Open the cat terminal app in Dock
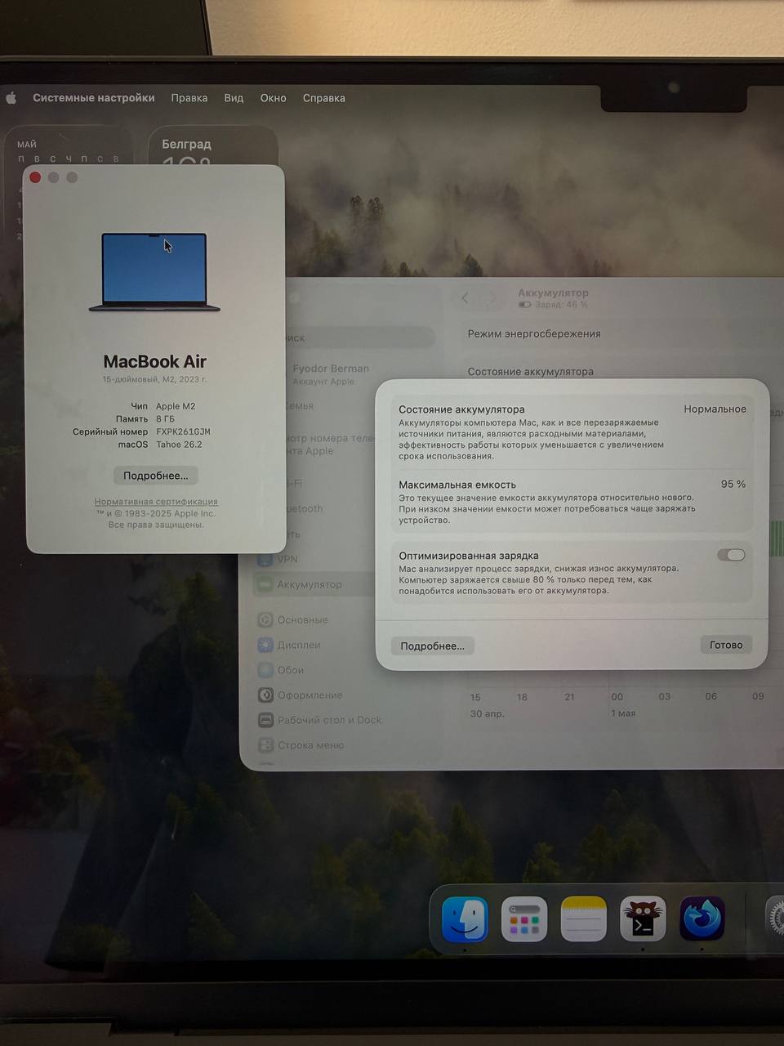Viewport: 784px width, 1046px height. tap(643, 919)
